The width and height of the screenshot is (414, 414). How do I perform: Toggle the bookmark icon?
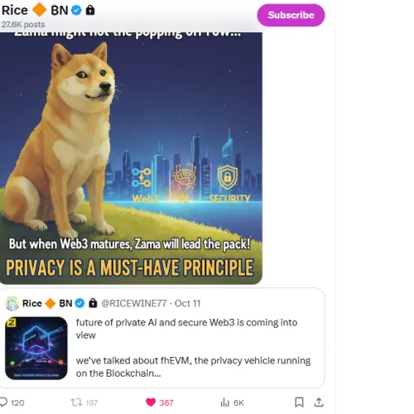pos(299,402)
